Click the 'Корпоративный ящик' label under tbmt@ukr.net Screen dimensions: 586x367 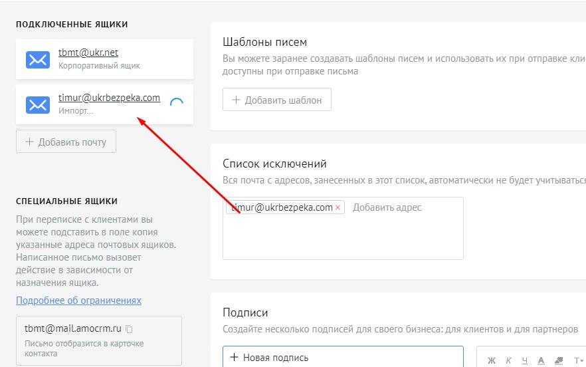[99, 66]
